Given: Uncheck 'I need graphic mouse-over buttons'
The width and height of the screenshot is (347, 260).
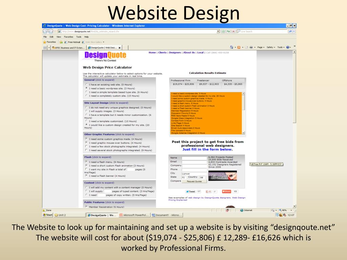Looking at the screenshot, I should pyautogui.click(x=86, y=143).
